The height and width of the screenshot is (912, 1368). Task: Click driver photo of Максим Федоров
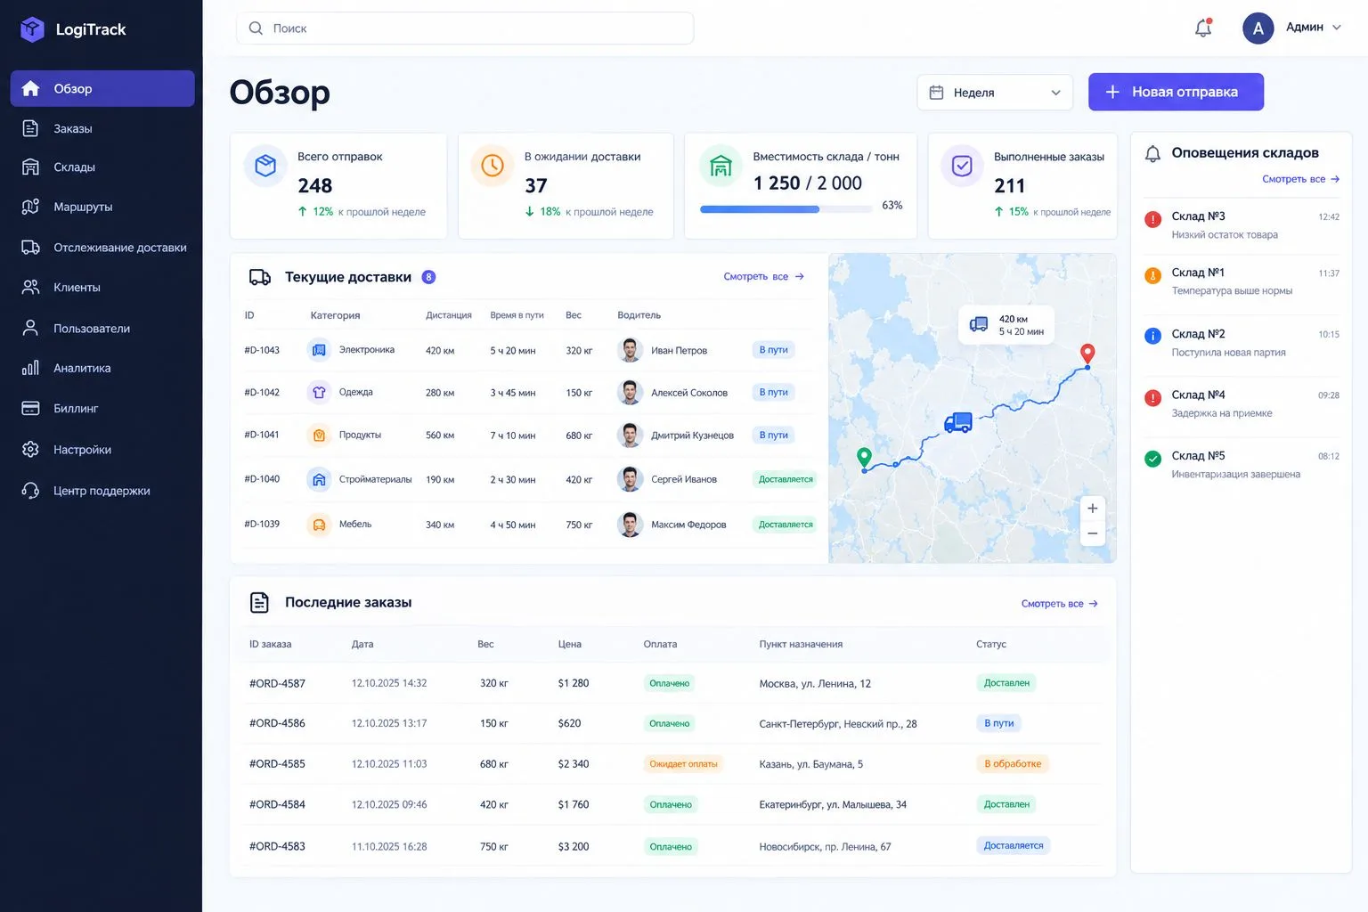coord(631,525)
